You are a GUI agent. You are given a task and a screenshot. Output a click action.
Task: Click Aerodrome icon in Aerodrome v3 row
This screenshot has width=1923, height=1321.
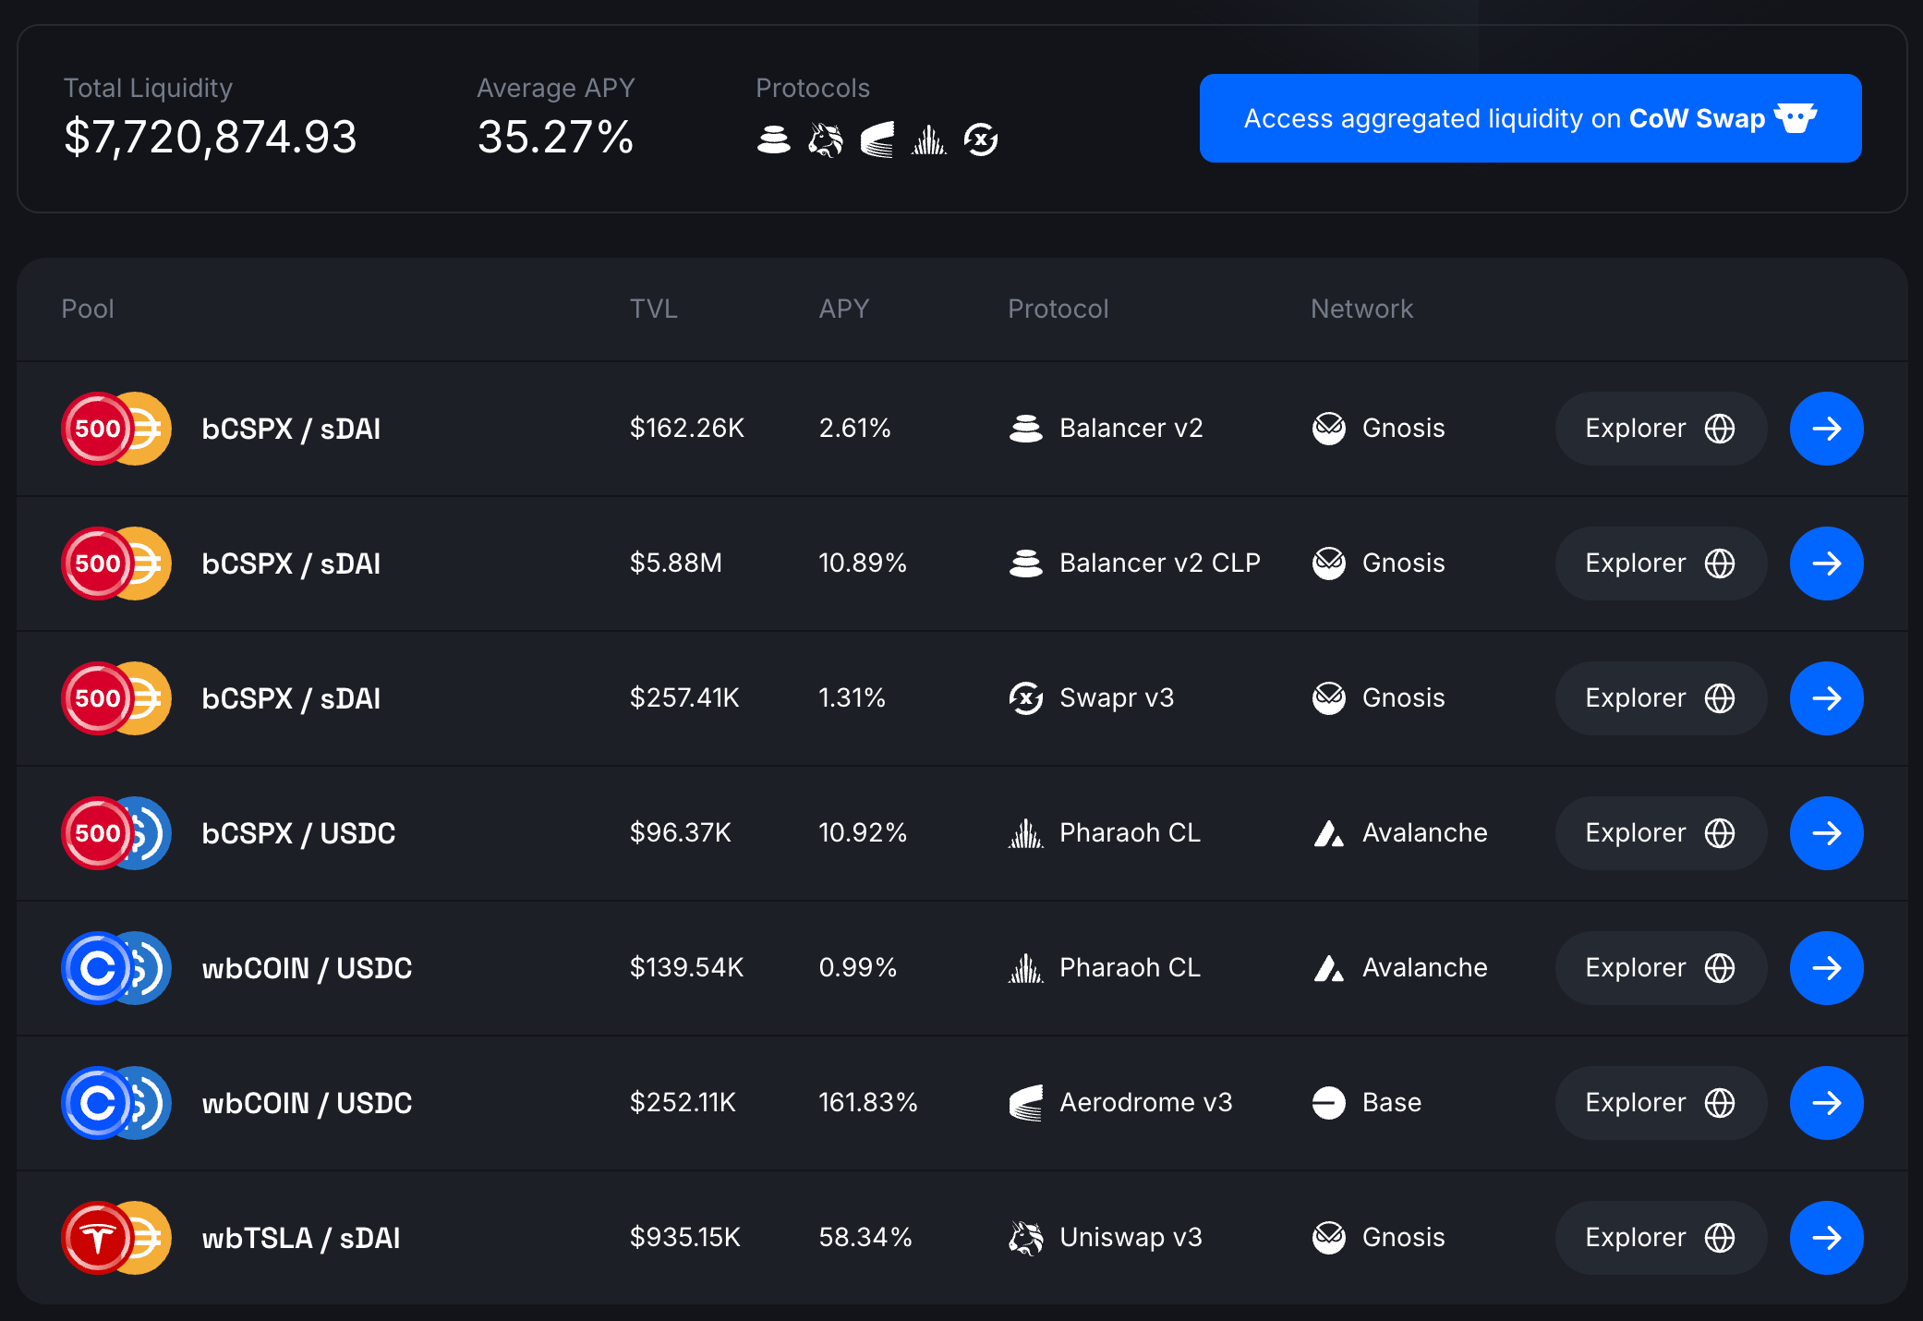coord(1026,1103)
